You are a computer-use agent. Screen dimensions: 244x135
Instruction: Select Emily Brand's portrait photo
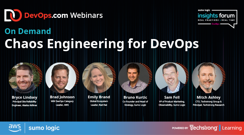pos(97,78)
